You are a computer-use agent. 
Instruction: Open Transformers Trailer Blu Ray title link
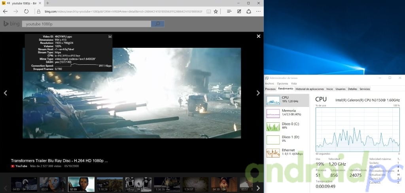coord(59,161)
